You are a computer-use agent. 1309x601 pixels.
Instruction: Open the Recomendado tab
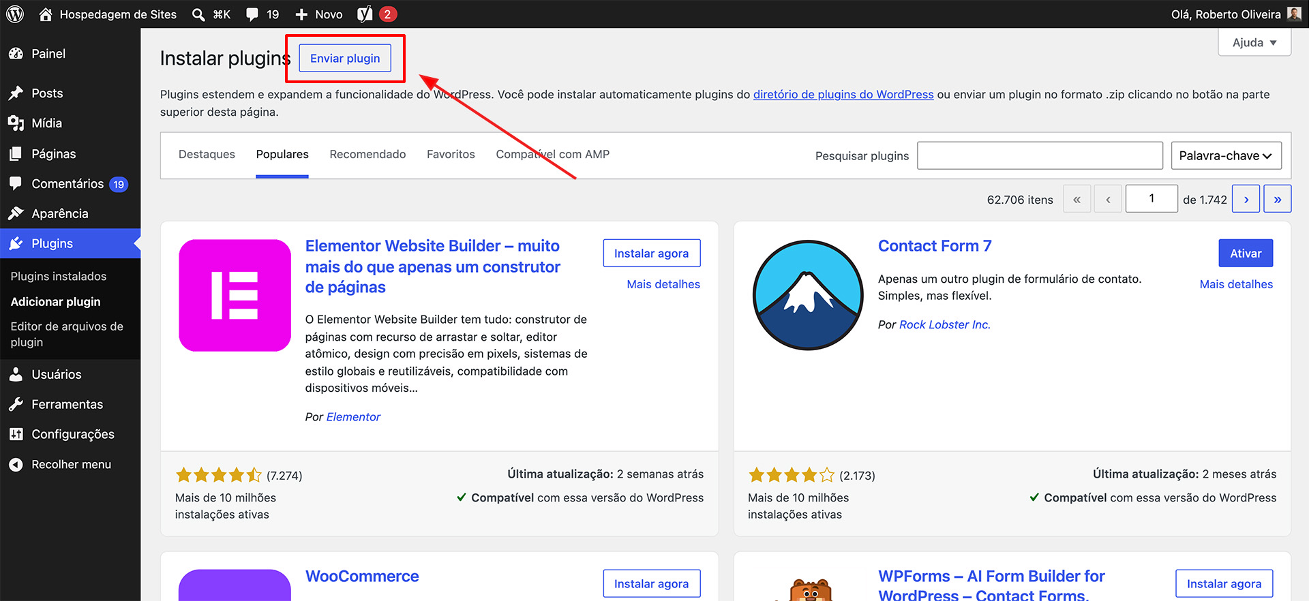(x=367, y=155)
